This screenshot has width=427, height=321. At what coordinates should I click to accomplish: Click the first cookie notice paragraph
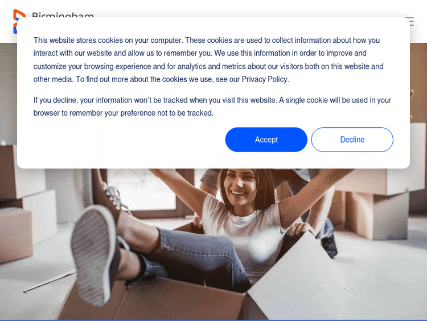point(208,60)
